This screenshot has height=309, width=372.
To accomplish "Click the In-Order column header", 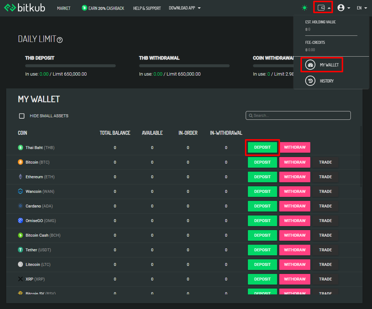I will [188, 133].
